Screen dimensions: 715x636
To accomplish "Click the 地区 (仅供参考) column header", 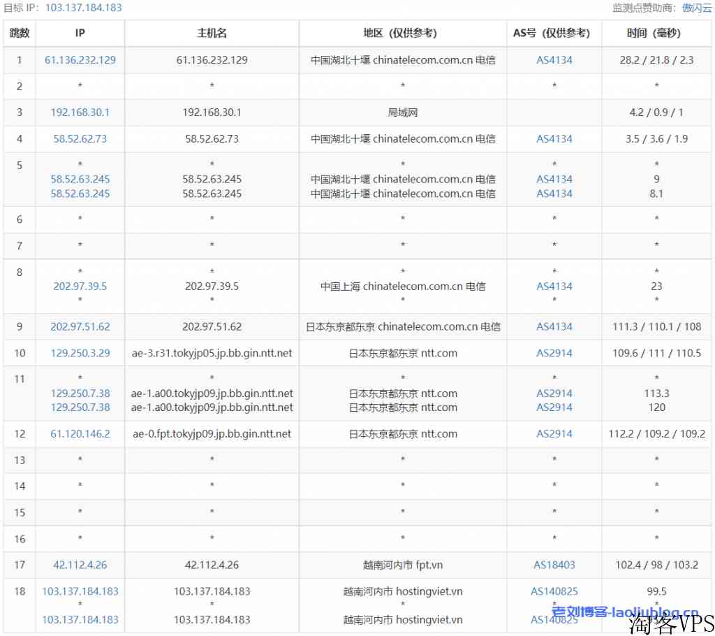I will 402,33.
